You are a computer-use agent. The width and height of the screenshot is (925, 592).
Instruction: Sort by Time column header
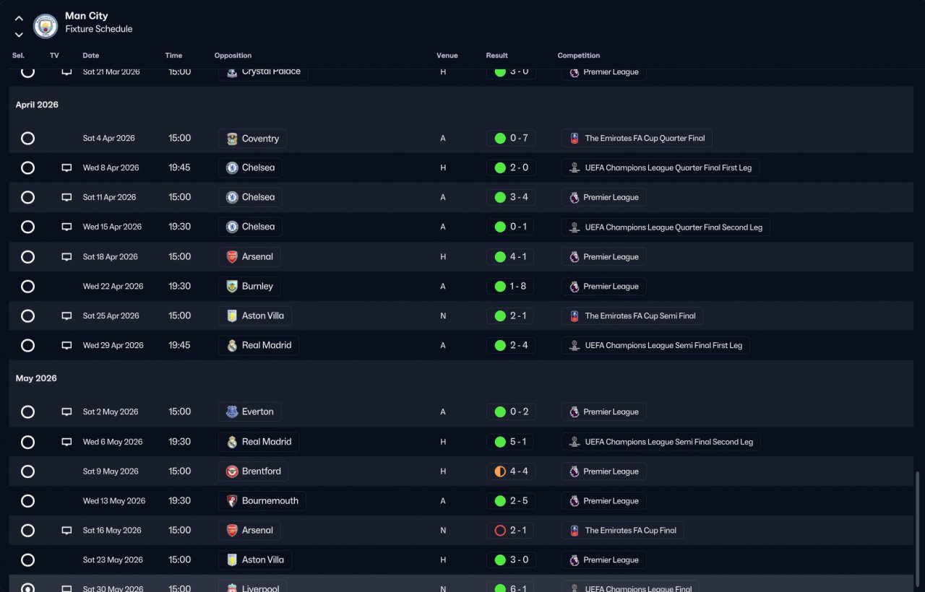pyautogui.click(x=173, y=56)
